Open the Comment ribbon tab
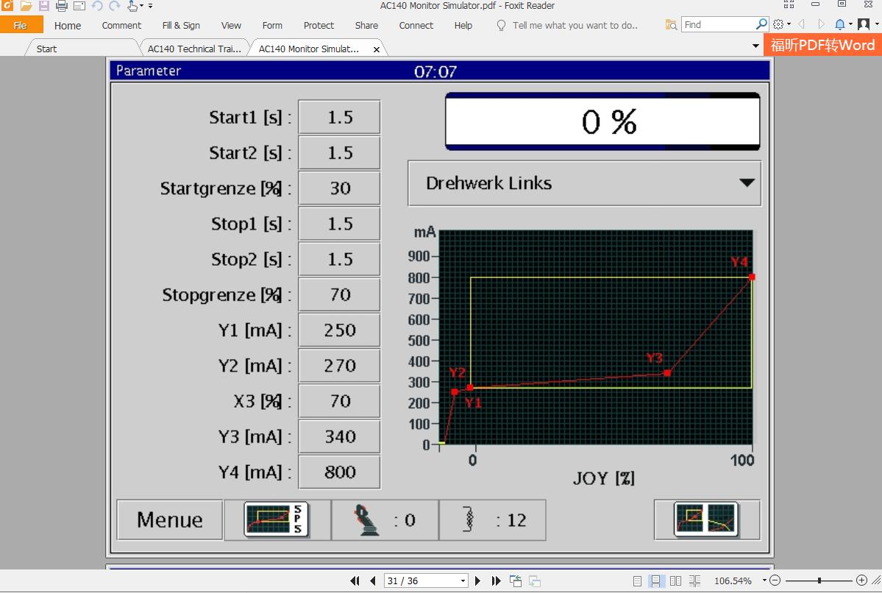 click(121, 25)
